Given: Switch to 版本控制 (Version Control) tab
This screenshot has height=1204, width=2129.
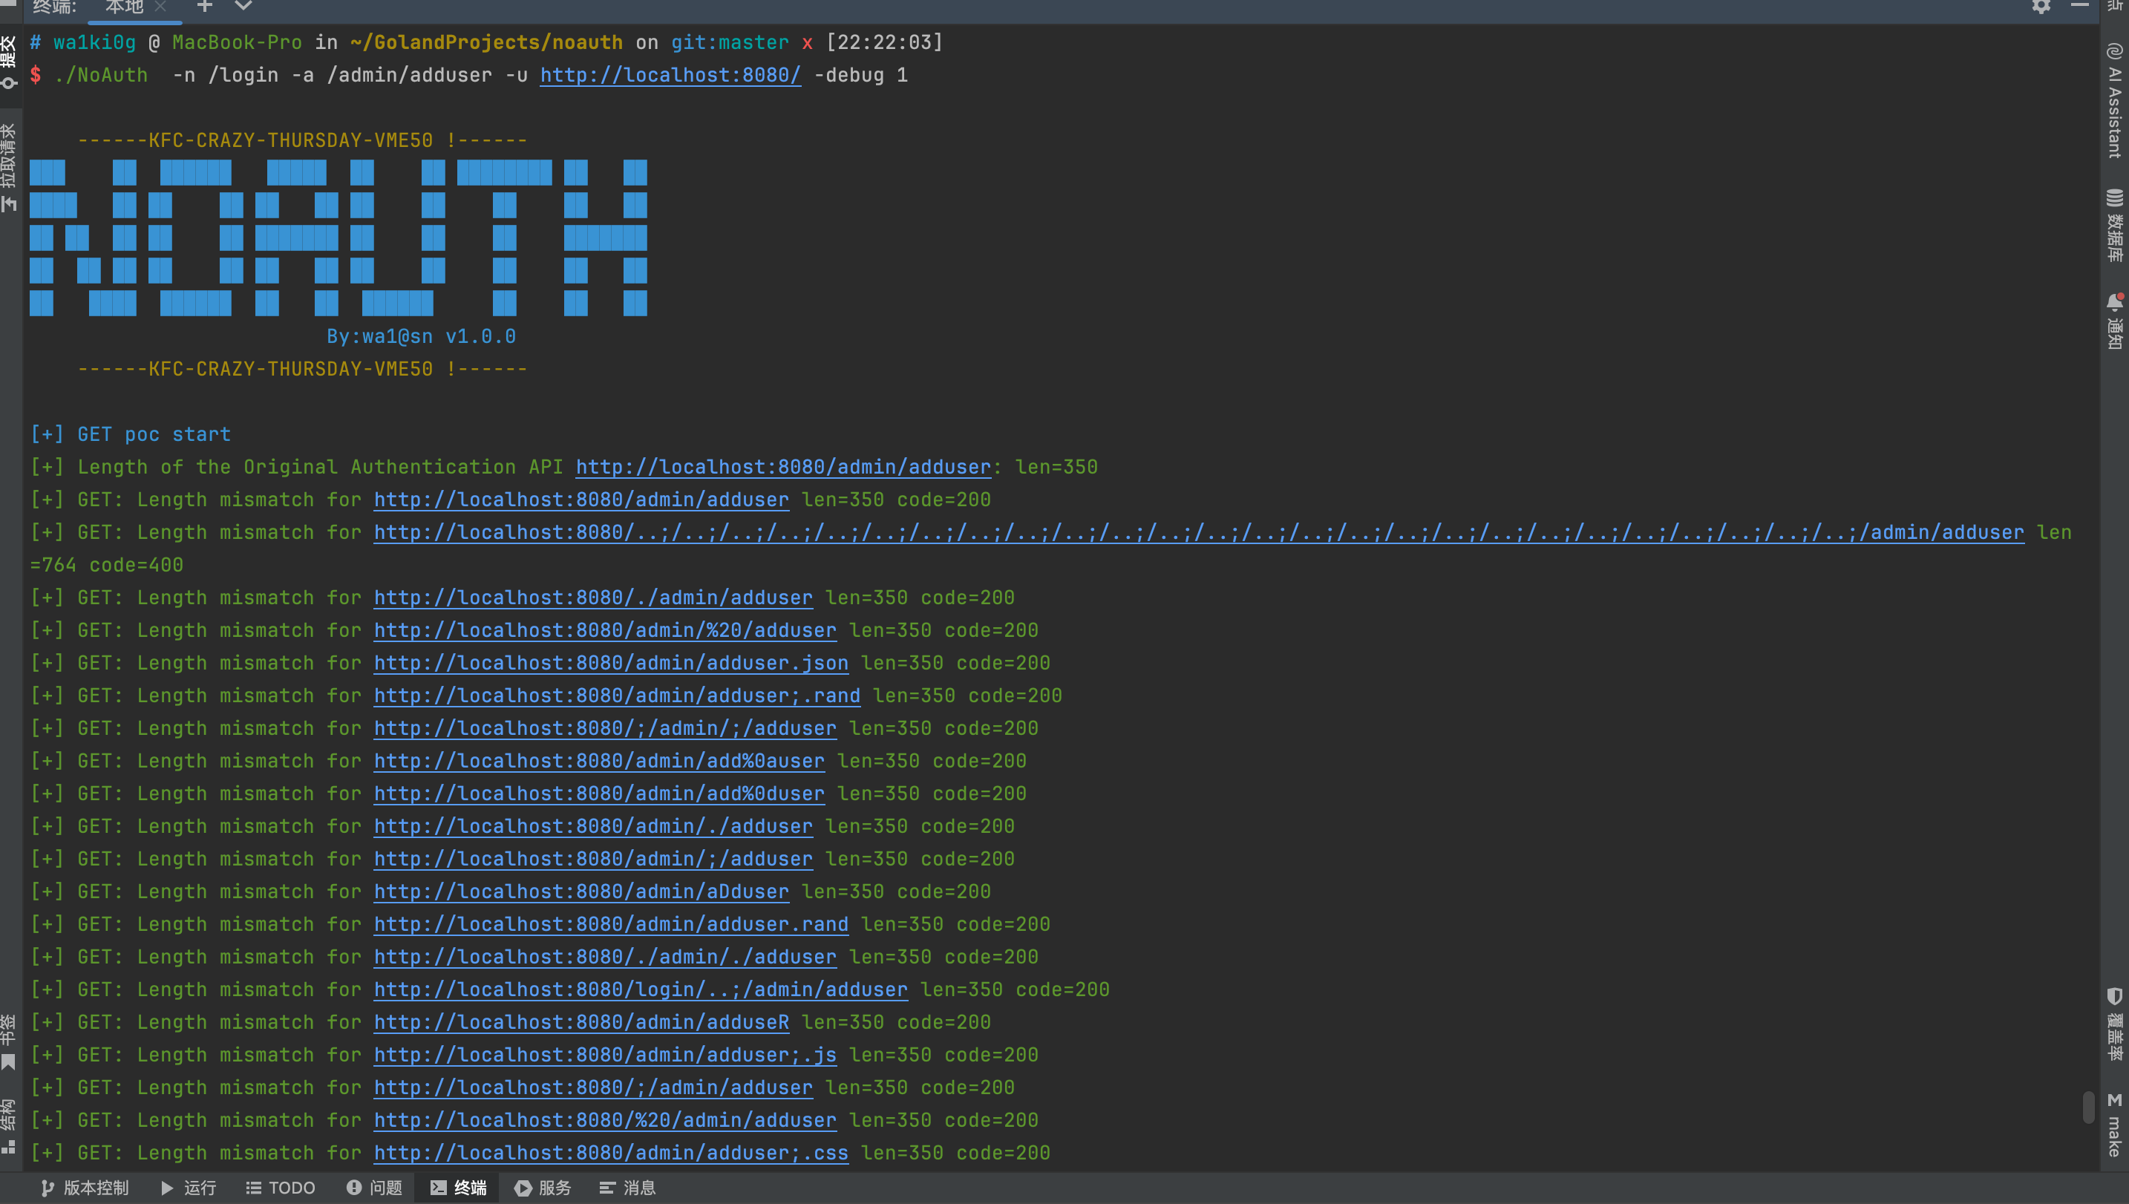Looking at the screenshot, I should (x=85, y=1188).
